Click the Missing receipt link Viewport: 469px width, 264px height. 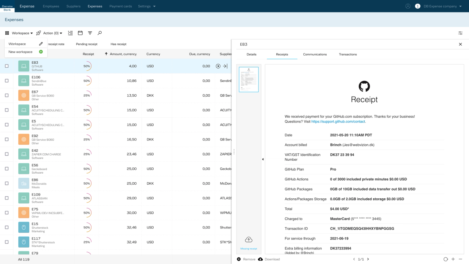coord(249,249)
